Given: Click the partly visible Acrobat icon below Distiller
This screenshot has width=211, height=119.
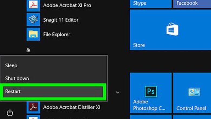Looking at the screenshot, I should (x=33, y=117).
